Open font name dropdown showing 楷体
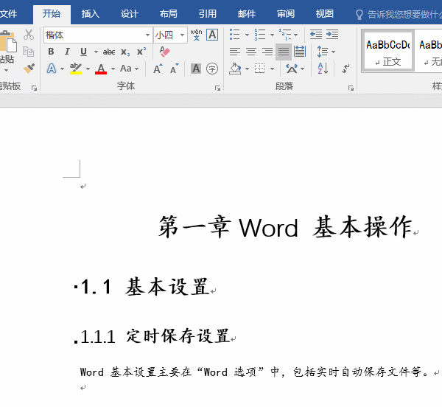Screen dimensions: 442x407 pyautogui.click(x=148, y=35)
